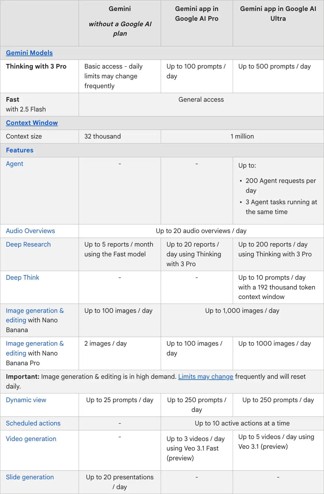Click the 'Up to 500 prompts / day' cell
This screenshot has width=324, height=494.
(274, 66)
